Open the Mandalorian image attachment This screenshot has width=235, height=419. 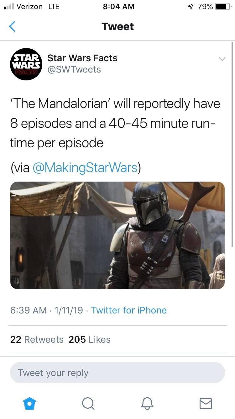pyautogui.click(x=118, y=235)
